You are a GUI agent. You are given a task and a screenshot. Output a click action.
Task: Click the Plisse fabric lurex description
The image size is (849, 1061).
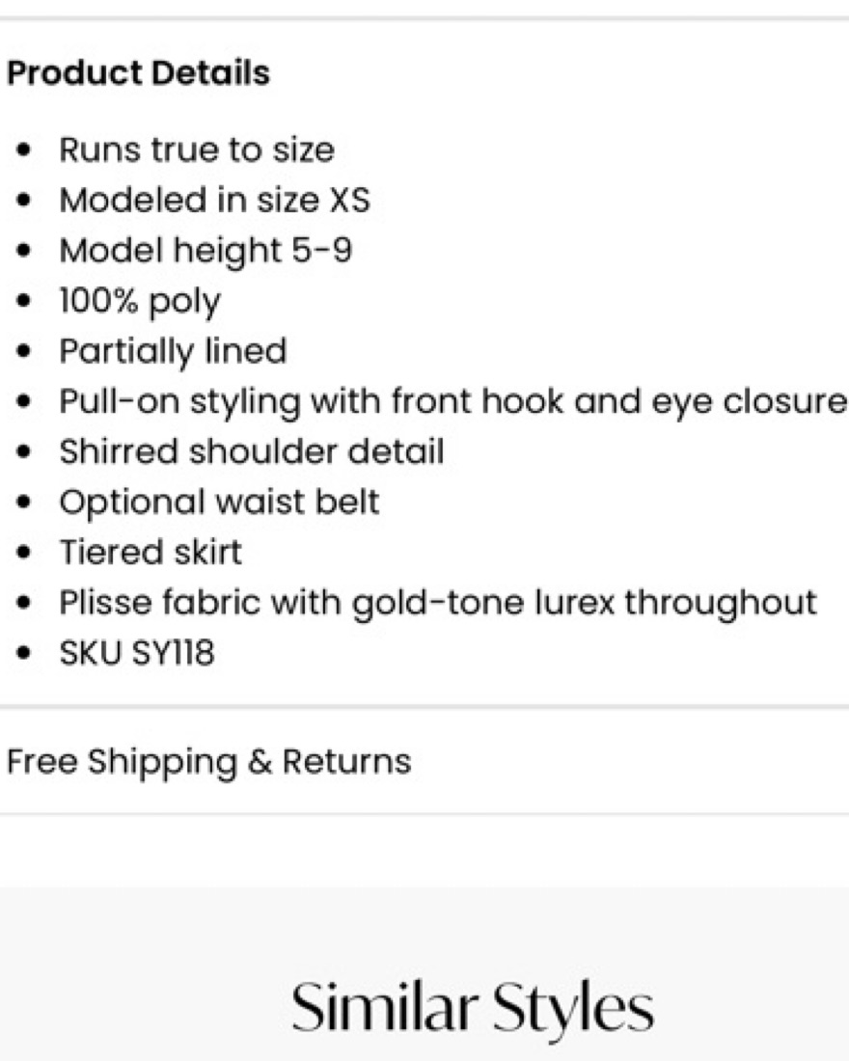click(x=437, y=603)
